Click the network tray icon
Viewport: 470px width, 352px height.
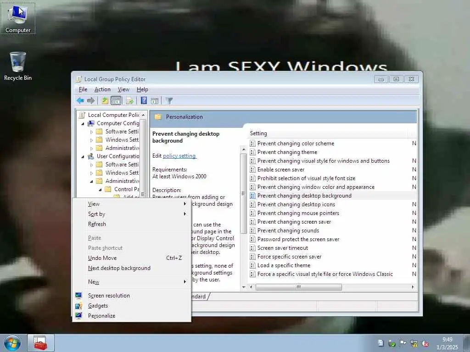[x=414, y=344]
